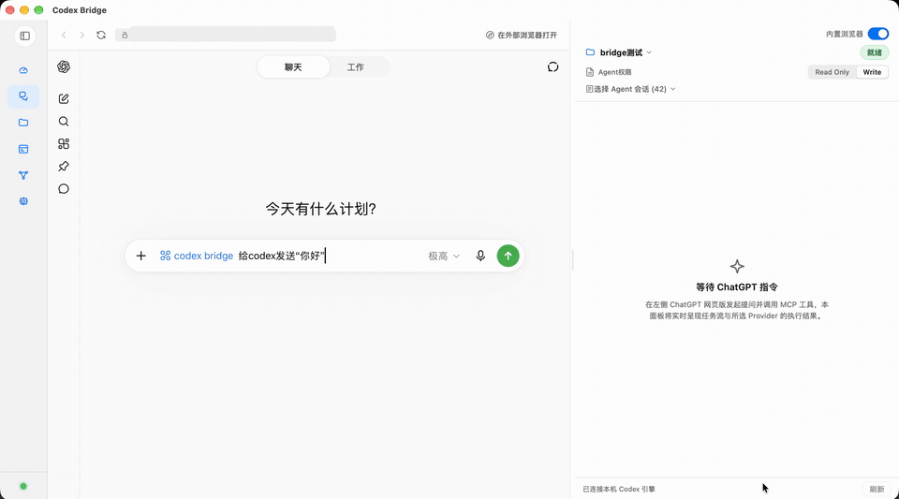Image resolution: width=899 pixels, height=499 pixels.
Task: Select the chat bubbles sidebar icon
Action: 23,96
